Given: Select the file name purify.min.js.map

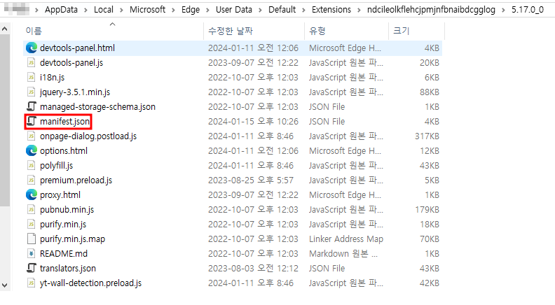Looking at the screenshot, I should pos(73,239).
